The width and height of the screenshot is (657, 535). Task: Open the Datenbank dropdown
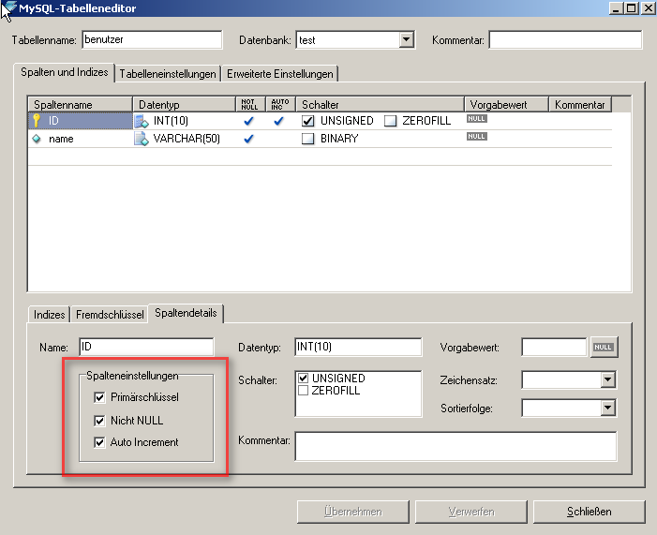tap(406, 39)
